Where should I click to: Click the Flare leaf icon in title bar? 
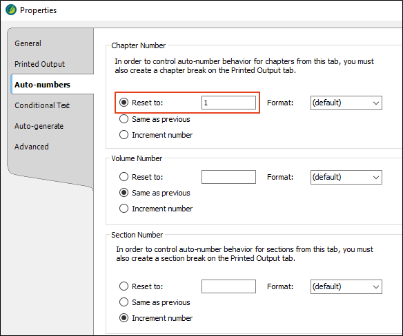coord(11,10)
